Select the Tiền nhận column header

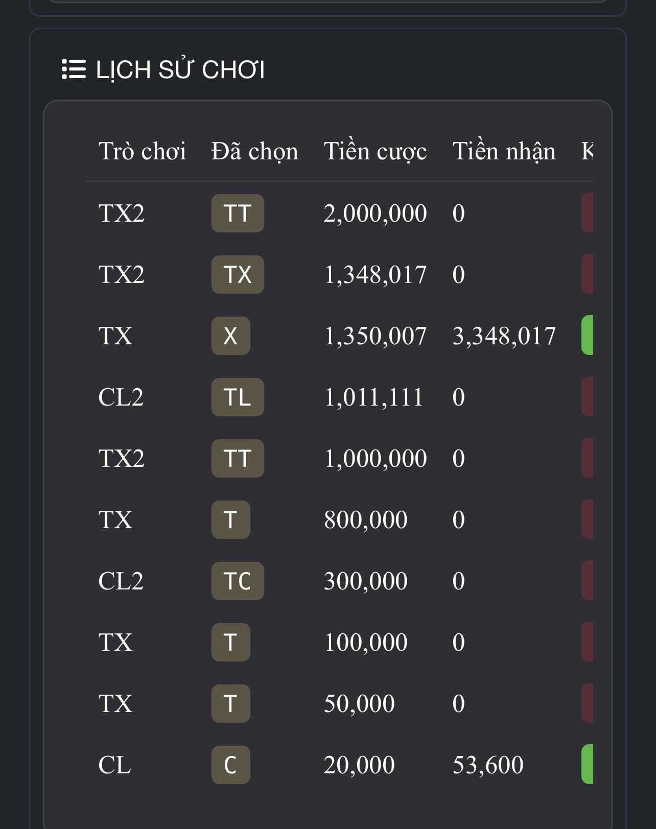point(504,151)
